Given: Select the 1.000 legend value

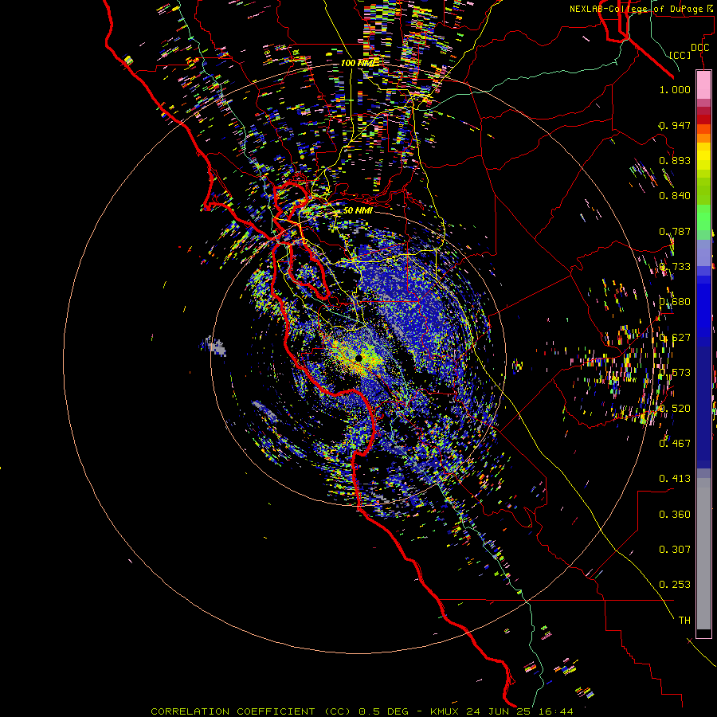Looking at the screenshot, I should pos(675,89).
